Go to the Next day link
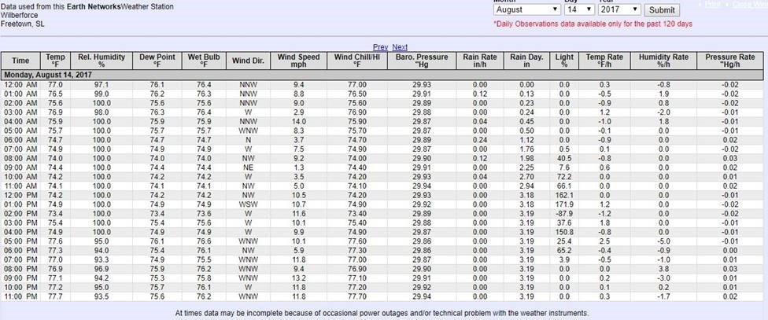The height and width of the screenshot is (320, 768). coord(400,47)
